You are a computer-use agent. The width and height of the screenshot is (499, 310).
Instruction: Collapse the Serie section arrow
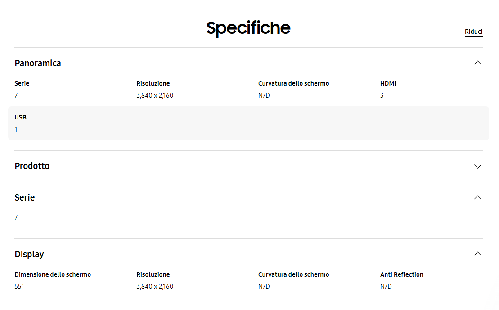pyautogui.click(x=477, y=198)
